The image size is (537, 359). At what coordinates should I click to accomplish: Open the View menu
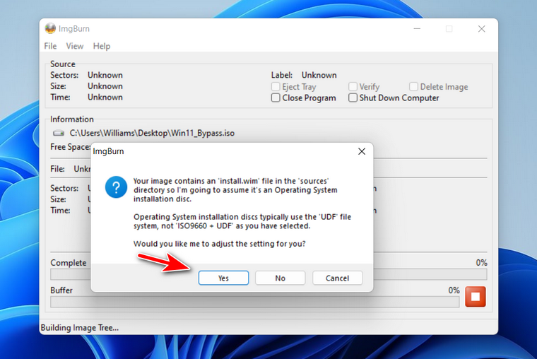(75, 46)
